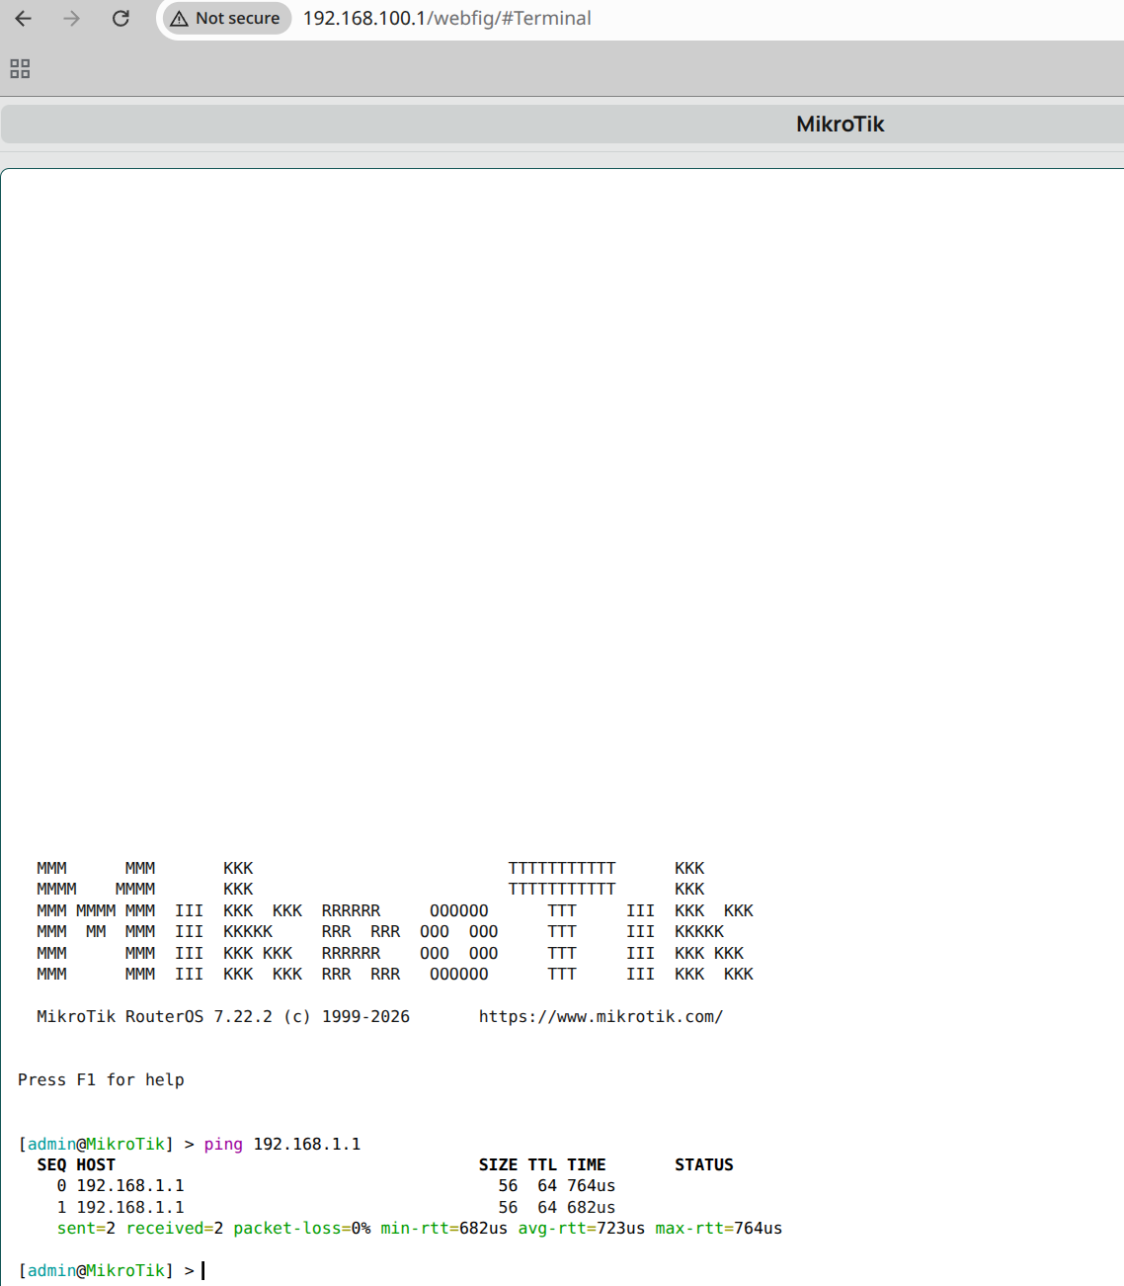Click the last terminal prompt line at the cursor
1124x1286 pixels.
click(x=112, y=1270)
